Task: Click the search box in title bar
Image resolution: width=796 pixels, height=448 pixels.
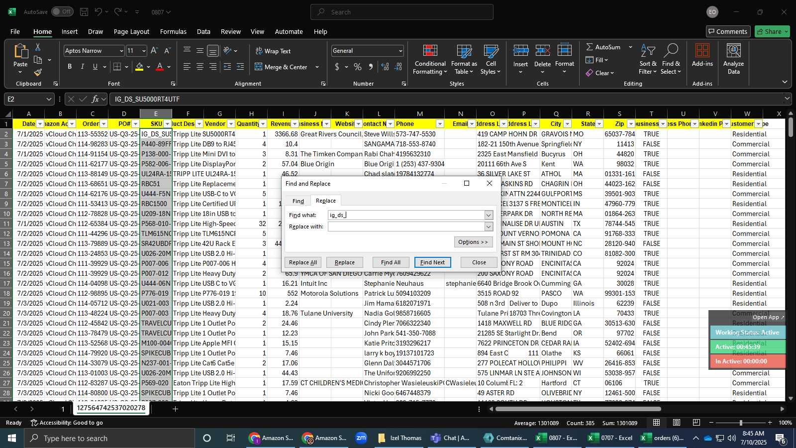Action: 402,12
